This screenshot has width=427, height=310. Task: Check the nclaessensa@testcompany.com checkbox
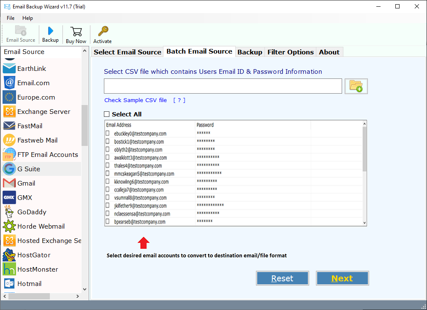[108, 213]
